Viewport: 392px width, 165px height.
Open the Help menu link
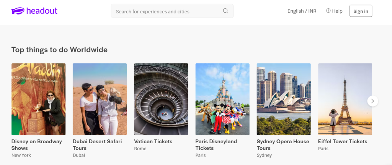pyautogui.click(x=334, y=11)
